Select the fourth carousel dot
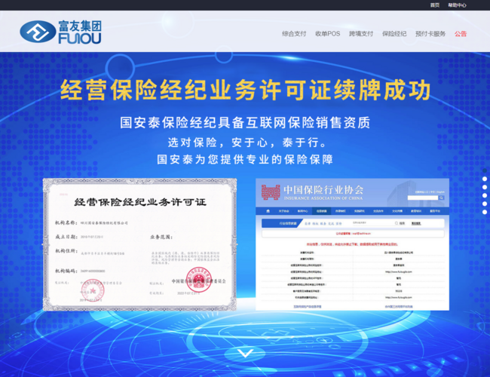This screenshot has width=490, height=377. pos(485,204)
